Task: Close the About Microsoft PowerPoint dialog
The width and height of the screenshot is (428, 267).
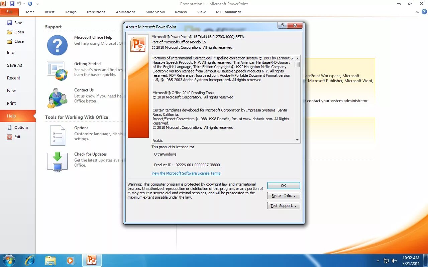Action: (x=295, y=25)
